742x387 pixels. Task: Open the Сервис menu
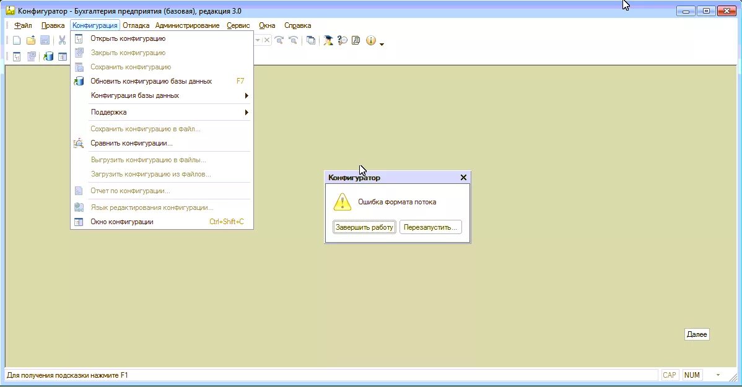coord(238,25)
